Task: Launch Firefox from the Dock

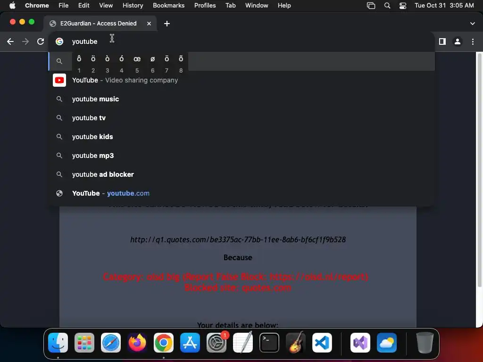Action: coord(137,343)
